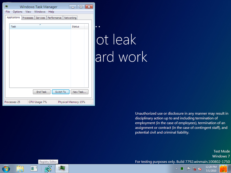Launch Registry Editor from the taskbar
This screenshot has width=231, height=173.
[x=48, y=169]
